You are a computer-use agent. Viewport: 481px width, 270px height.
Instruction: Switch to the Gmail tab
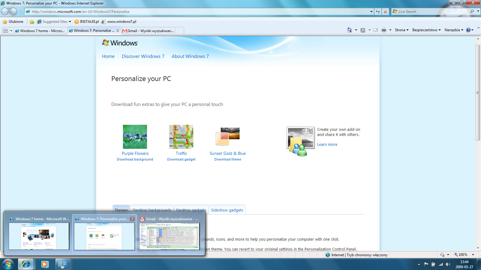point(148,31)
